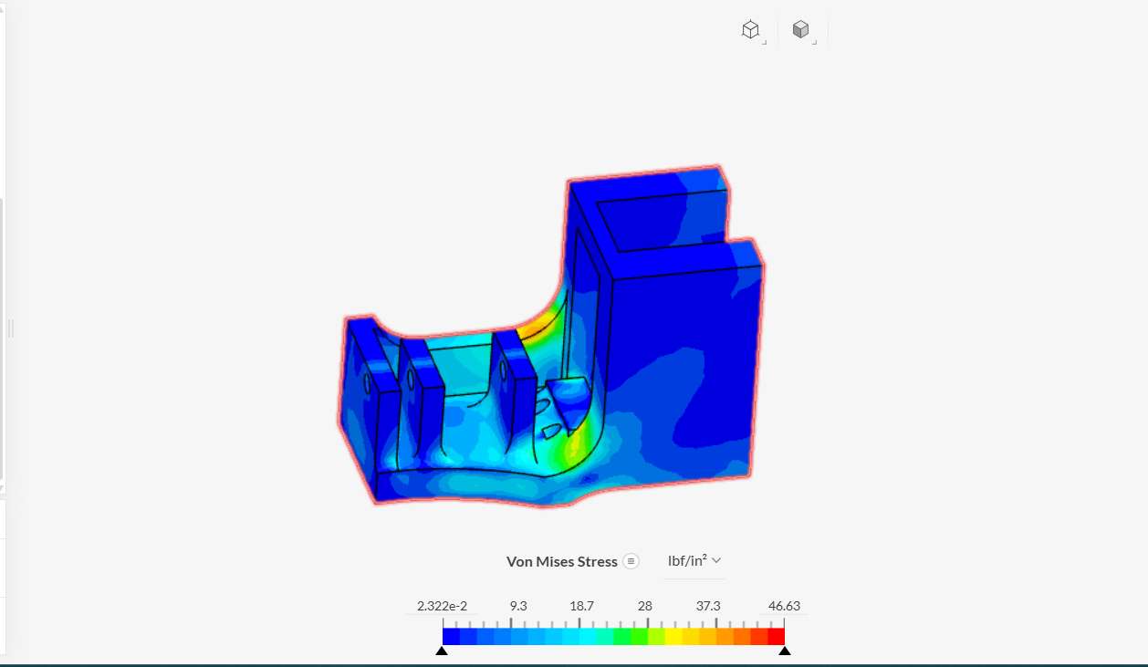Click the left triangle marker under the color bar
The image size is (1148, 667).
pos(443,651)
